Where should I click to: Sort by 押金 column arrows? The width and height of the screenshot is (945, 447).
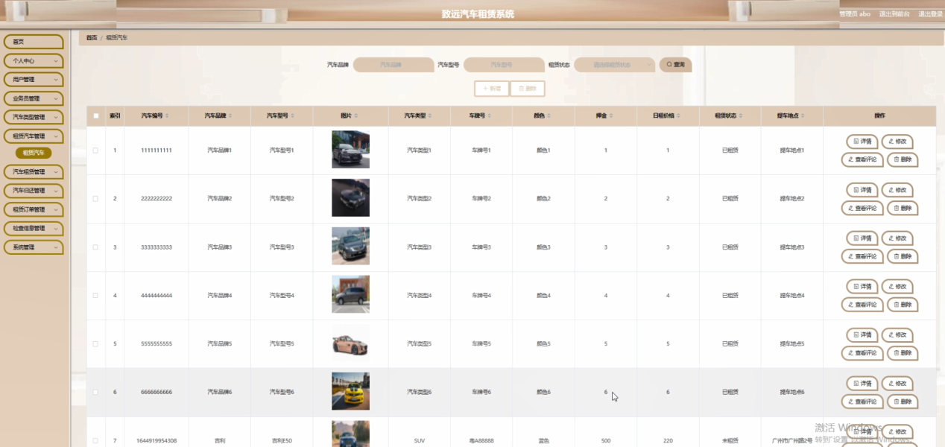610,116
